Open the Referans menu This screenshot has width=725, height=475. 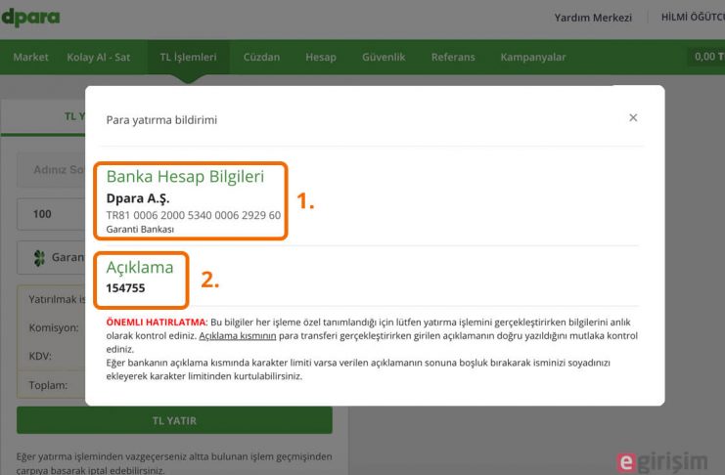(x=453, y=58)
